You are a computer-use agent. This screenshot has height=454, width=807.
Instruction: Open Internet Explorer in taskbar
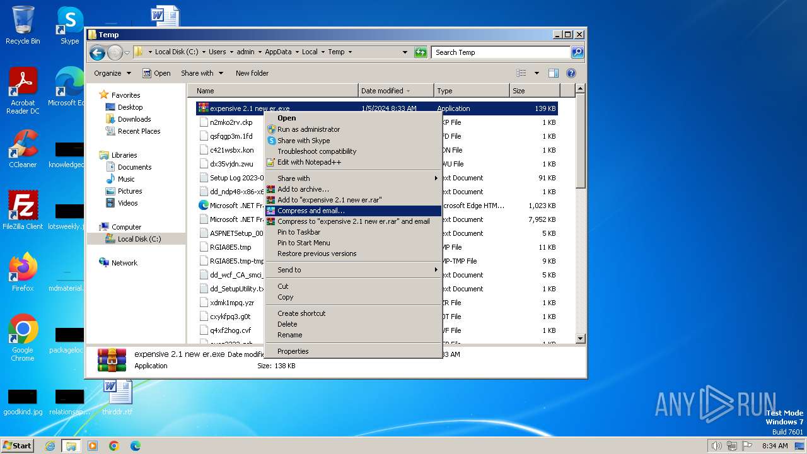click(x=50, y=446)
